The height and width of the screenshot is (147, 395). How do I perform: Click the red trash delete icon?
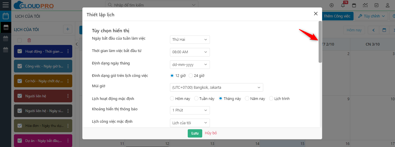point(29,40)
